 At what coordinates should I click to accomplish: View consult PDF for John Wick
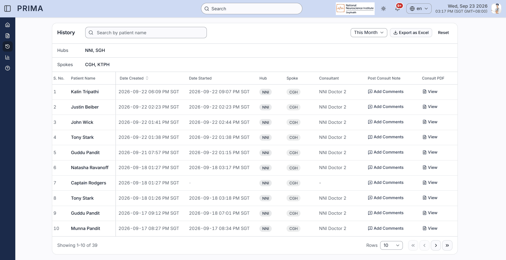(x=430, y=122)
